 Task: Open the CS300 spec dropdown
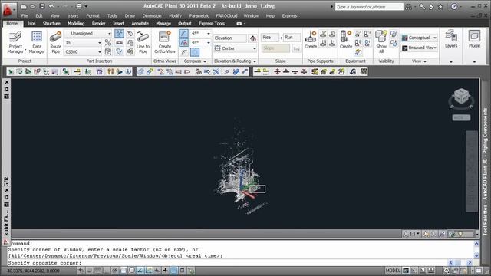(83, 51)
